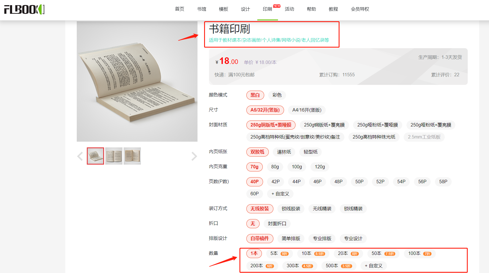489x273 pixels.
Task: Pick cover 250g哑粉纸+覆哑膜
Action: [378, 125]
